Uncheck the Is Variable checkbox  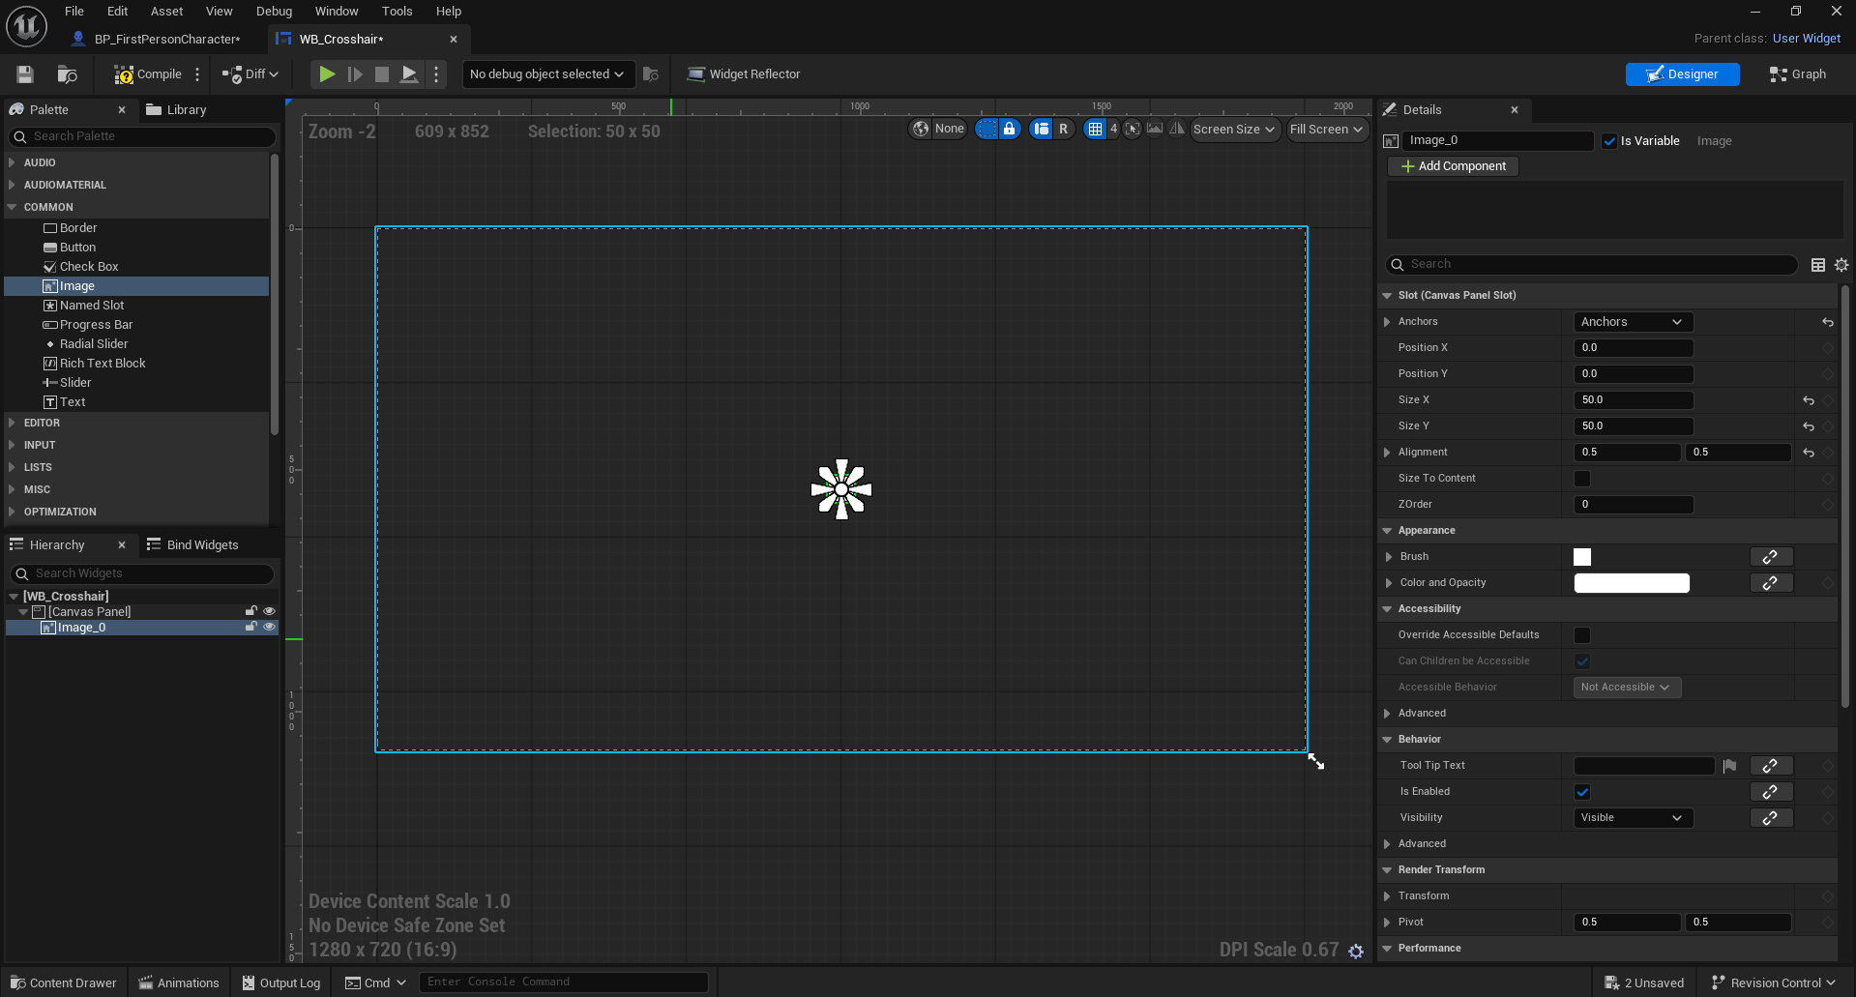[x=1609, y=141]
